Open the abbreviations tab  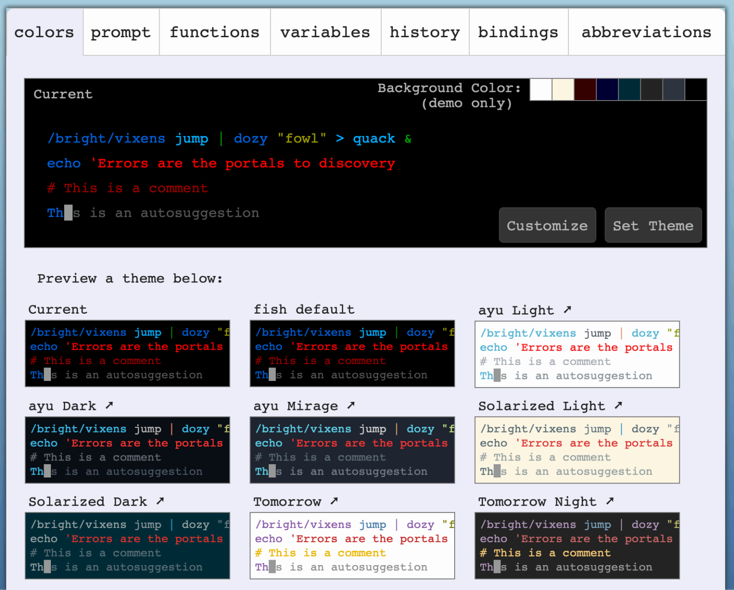coord(645,32)
